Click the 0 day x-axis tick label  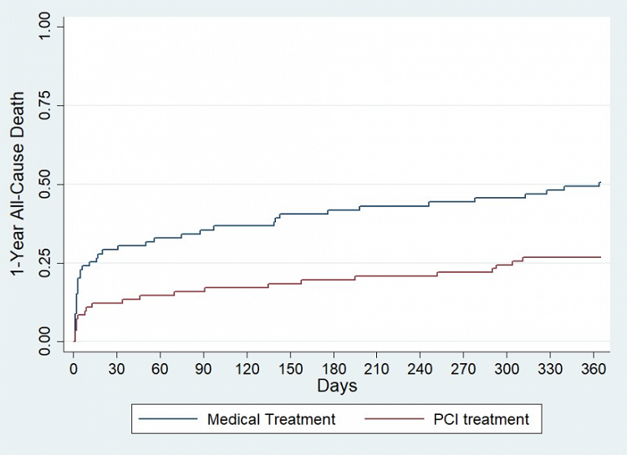click(x=74, y=368)
